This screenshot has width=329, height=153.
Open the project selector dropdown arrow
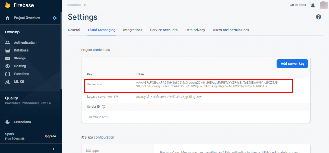pos(85,5)
